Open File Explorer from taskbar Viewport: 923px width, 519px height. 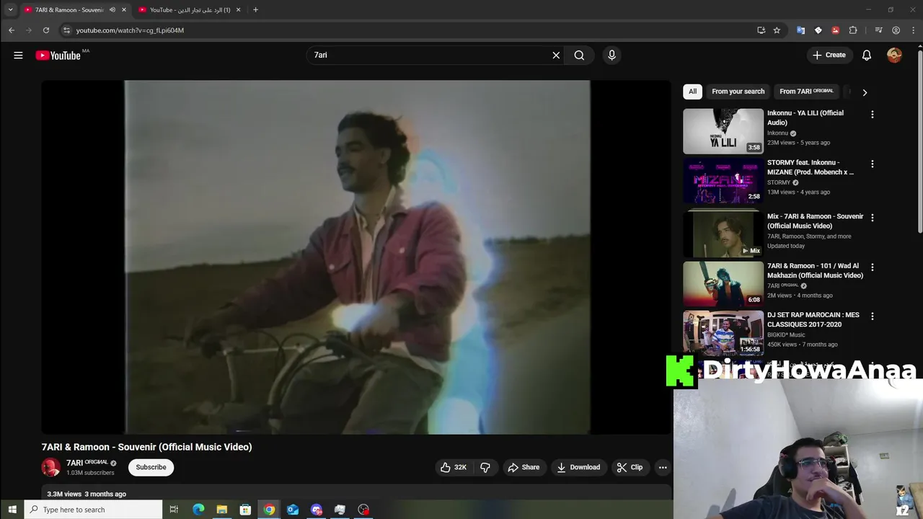(222, 510)
